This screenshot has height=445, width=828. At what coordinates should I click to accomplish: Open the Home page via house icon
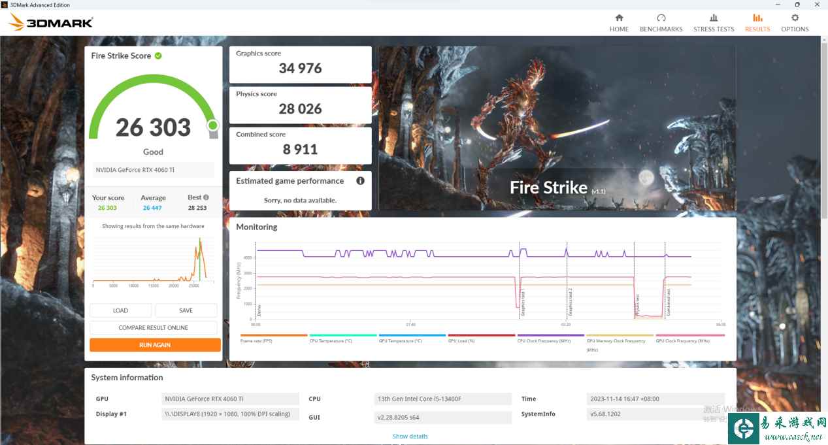[x=619, y=18]
